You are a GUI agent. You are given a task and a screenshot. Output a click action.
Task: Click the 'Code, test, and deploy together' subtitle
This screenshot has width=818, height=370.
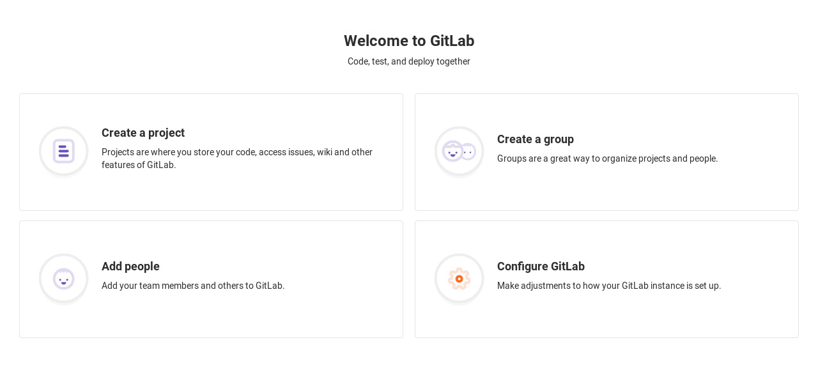click(409, 61)
